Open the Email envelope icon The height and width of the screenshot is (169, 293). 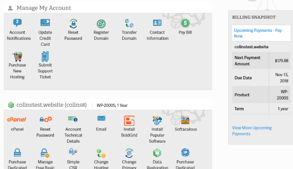tap(101, 118)
